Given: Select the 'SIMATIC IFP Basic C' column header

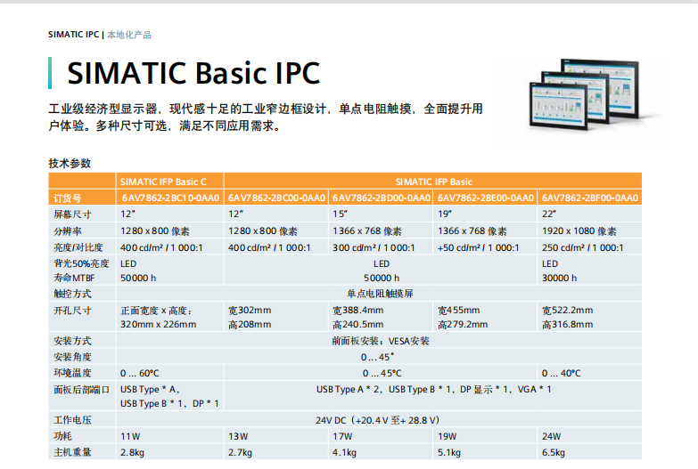Looking at the screenshot, I should click(x=163, y=182).
